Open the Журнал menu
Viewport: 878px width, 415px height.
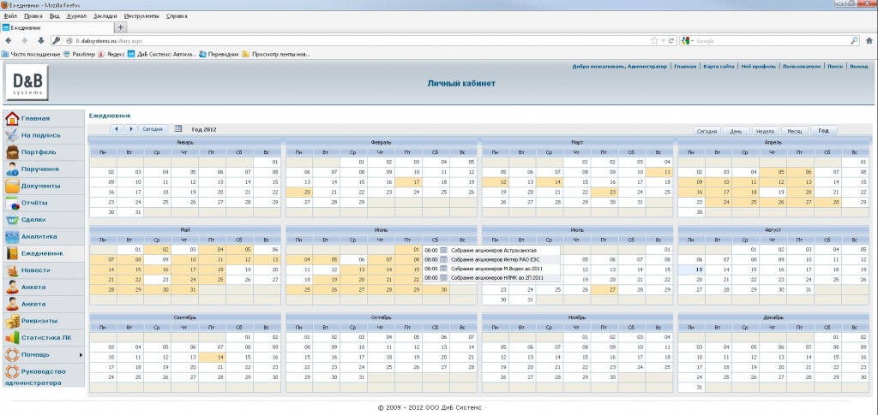[76, 16]
